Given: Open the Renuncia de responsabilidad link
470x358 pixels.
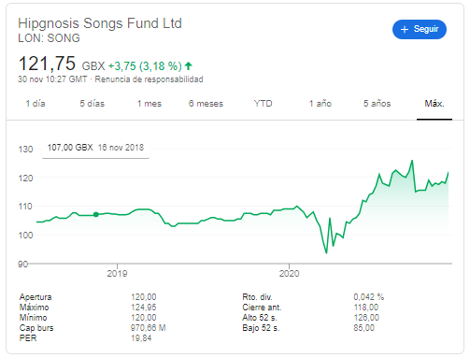Looking at the screenshot, I should (149, 79).
